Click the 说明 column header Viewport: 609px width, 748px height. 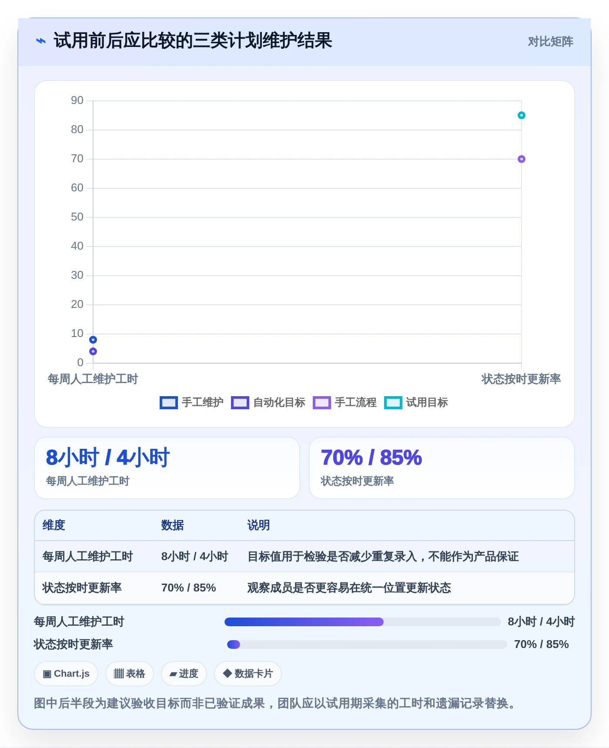(x=259, y=525)
